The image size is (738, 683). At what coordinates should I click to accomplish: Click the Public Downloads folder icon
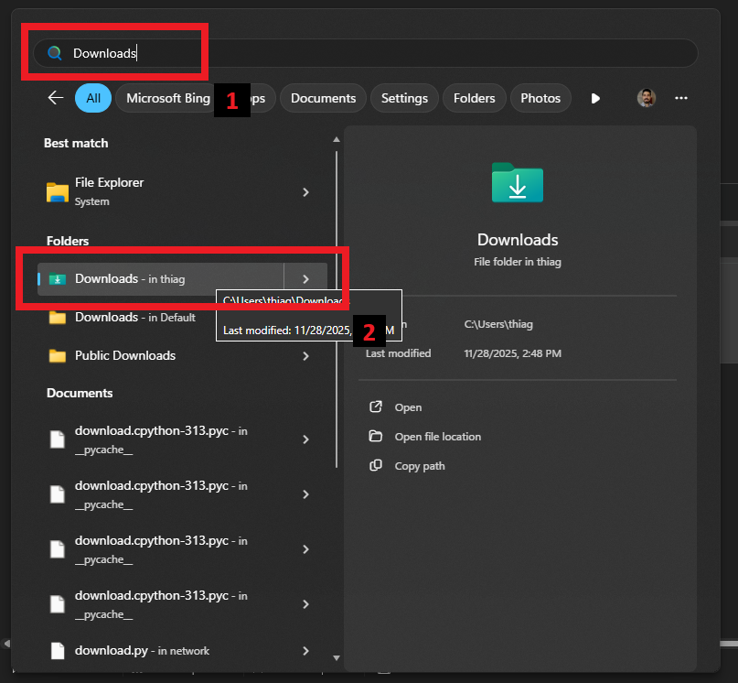[x=58, y=355]
